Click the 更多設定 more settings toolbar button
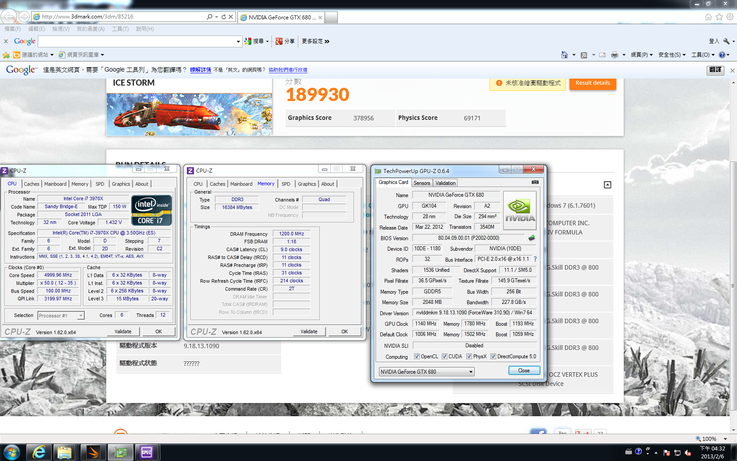Screen dimensions: 737x461 tap(315, 41)
